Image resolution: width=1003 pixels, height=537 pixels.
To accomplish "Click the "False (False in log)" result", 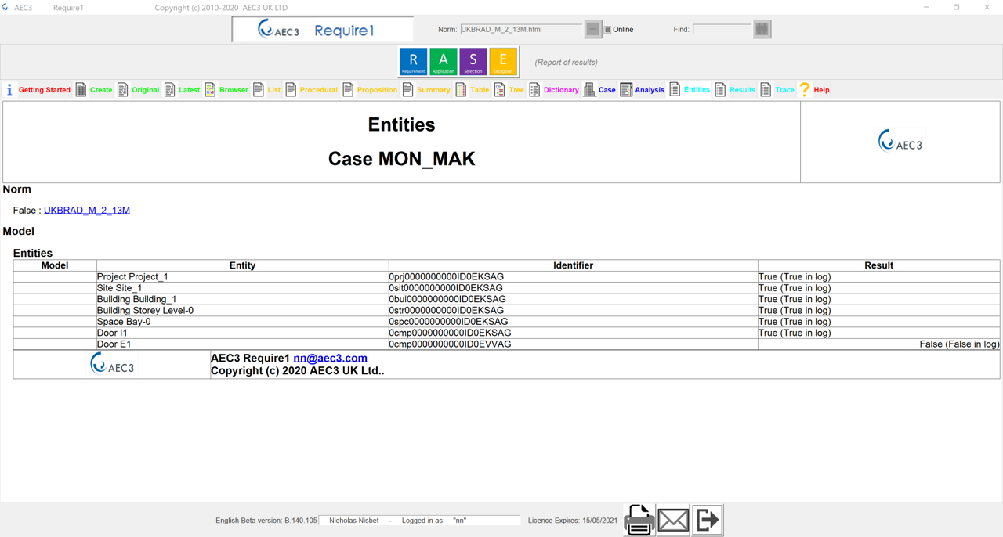I will [959, 344].
